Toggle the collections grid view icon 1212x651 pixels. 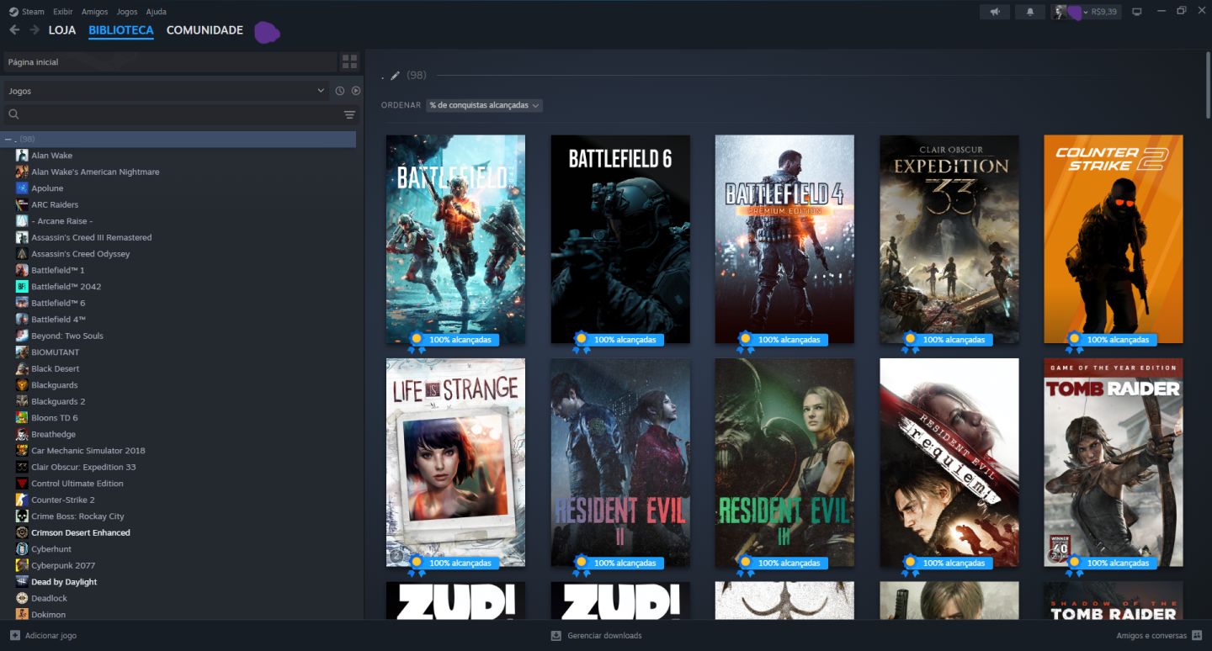(x=349, y=61)
